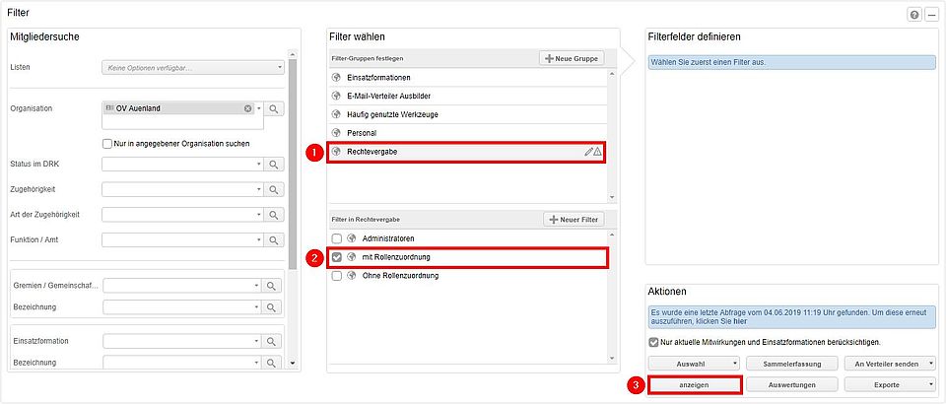Click the search icon beside Status im DRK
This screenshot has height=404, width=946.
pos(274,164)
